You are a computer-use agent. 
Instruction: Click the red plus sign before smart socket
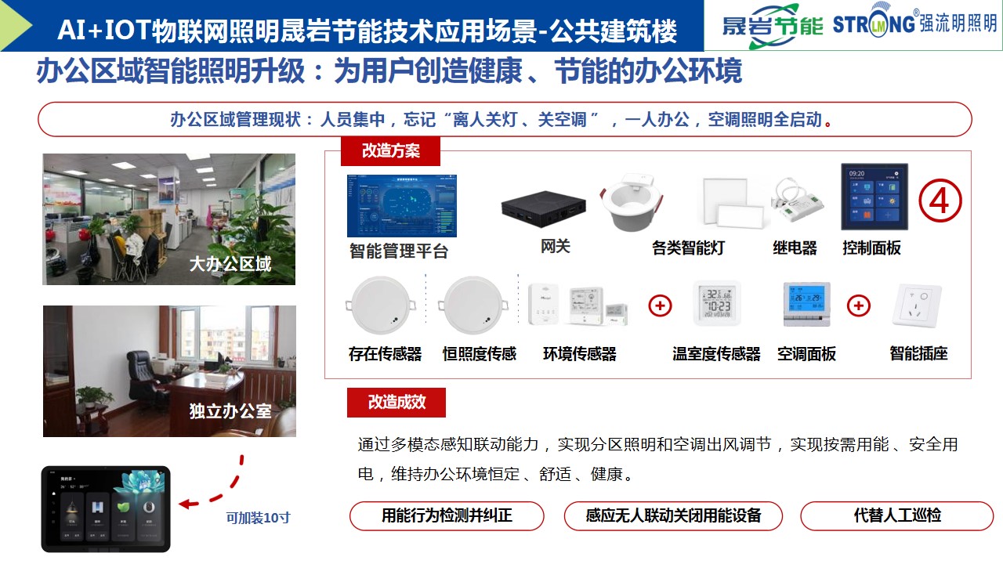pos(859,305)
